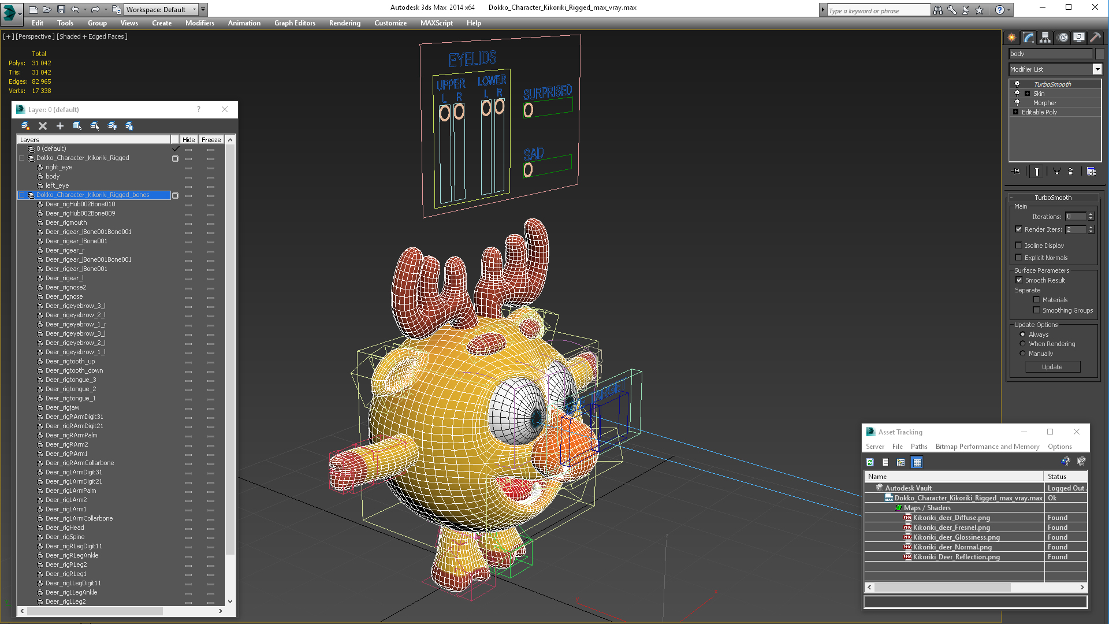
Task: Toggle Render Iters checkbox
Action: (1019, 229)
